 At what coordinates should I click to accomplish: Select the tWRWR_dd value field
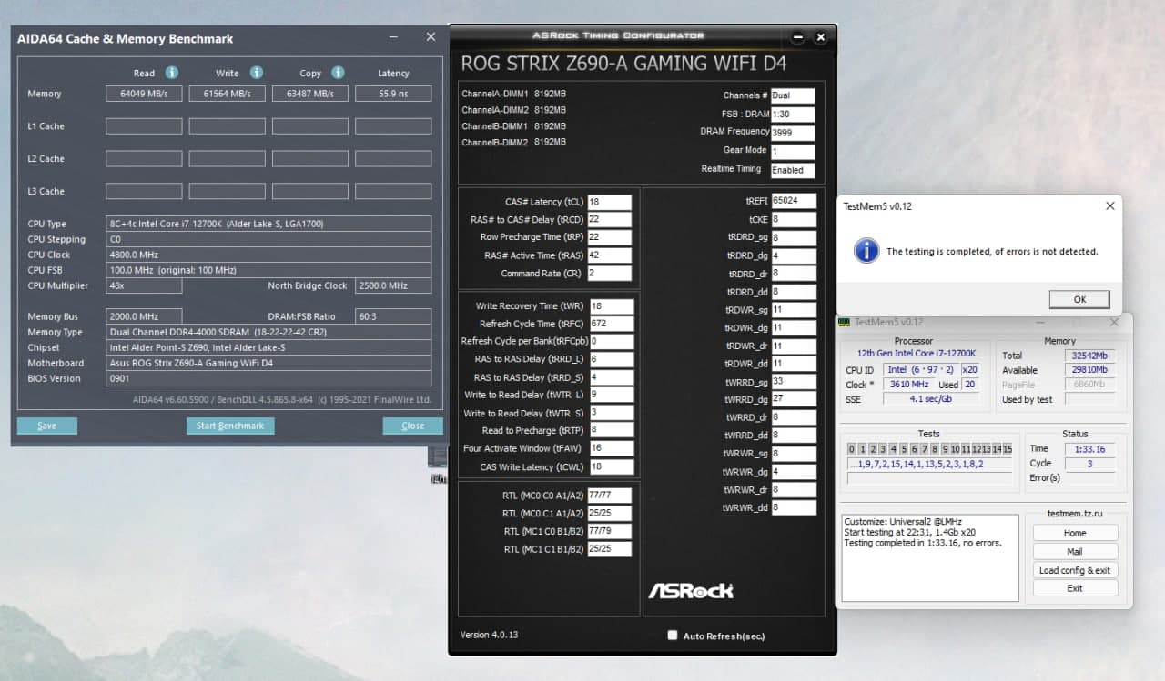pyautogui.click(x=794, y=508)
